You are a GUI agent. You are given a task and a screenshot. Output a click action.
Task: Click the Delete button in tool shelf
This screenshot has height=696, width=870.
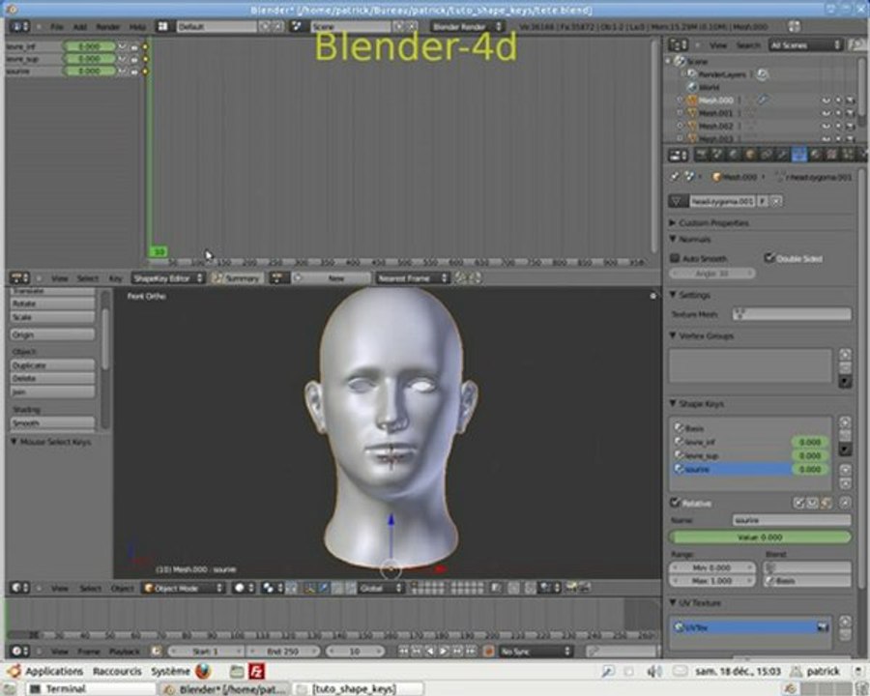tap(53, 379)
